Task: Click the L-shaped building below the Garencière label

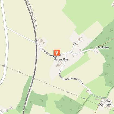Action: click(59, 64)
